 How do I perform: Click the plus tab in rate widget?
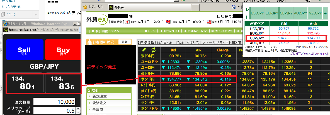tap(325, 13)
